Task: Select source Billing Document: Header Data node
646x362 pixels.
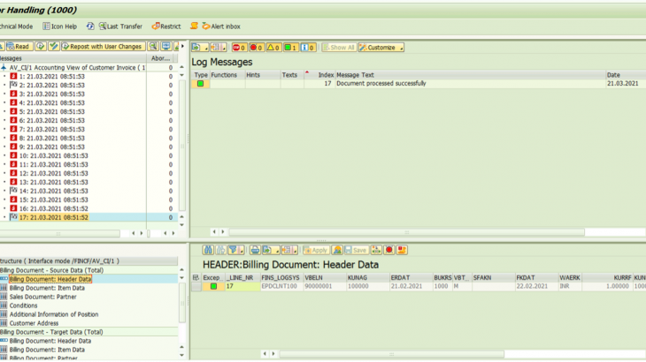Action: [50, 279]
